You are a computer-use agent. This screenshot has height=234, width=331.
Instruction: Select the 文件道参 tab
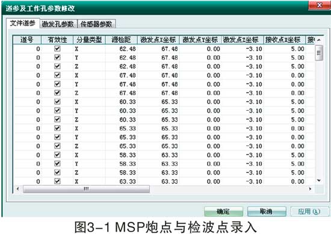23,23
